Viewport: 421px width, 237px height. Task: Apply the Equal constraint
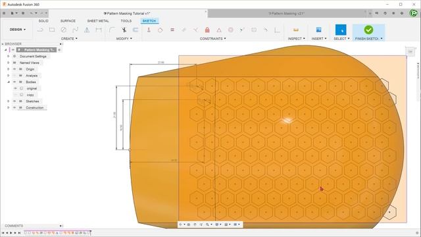click(172, 30)
